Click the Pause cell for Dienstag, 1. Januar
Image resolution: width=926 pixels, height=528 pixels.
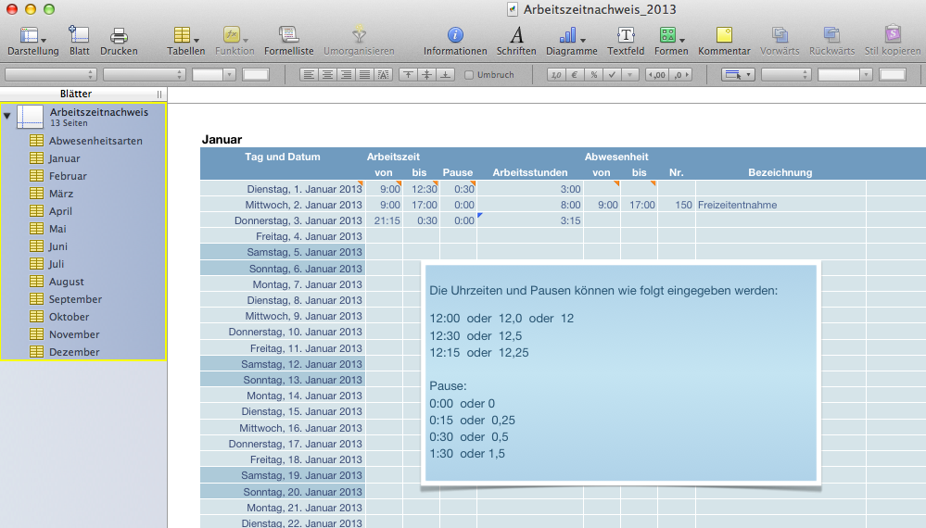click(458, 189)
